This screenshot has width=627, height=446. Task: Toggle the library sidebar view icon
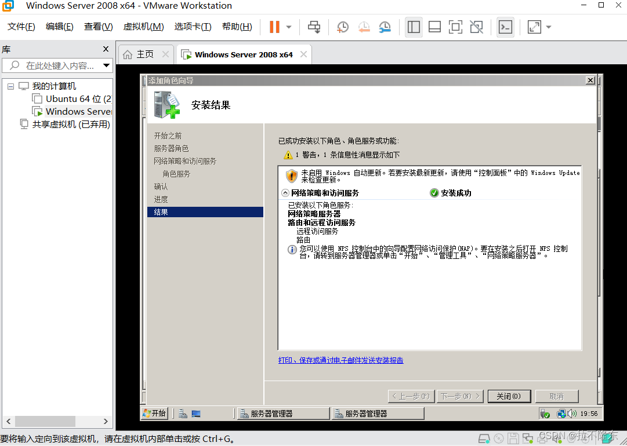(x=414, y=27)
